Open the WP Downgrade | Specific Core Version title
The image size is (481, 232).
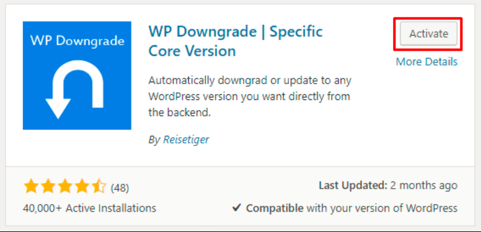click(x=235, y=41)
